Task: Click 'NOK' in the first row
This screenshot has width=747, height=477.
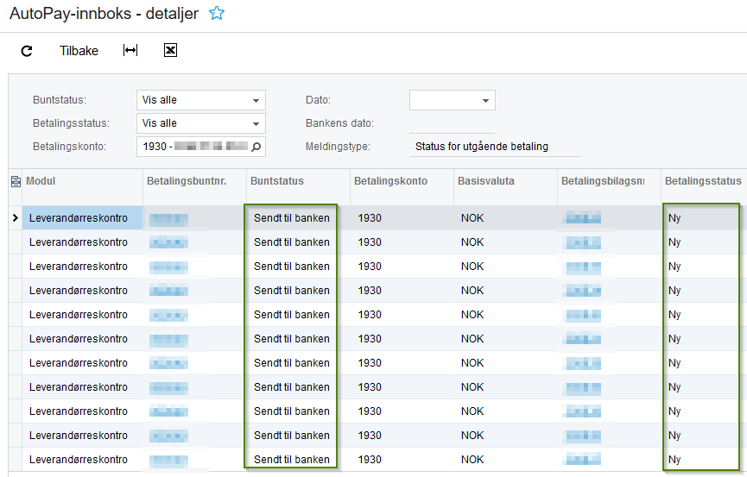Action: tap(472, 218)
